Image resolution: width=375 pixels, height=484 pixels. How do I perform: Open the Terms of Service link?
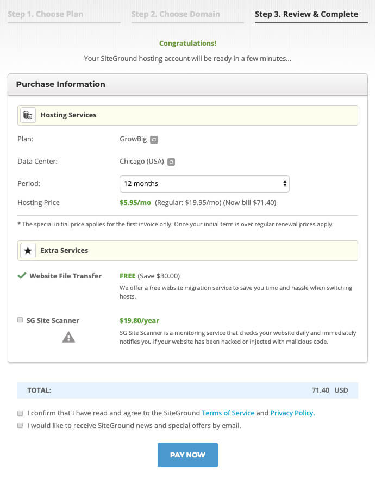click(228, 413)
